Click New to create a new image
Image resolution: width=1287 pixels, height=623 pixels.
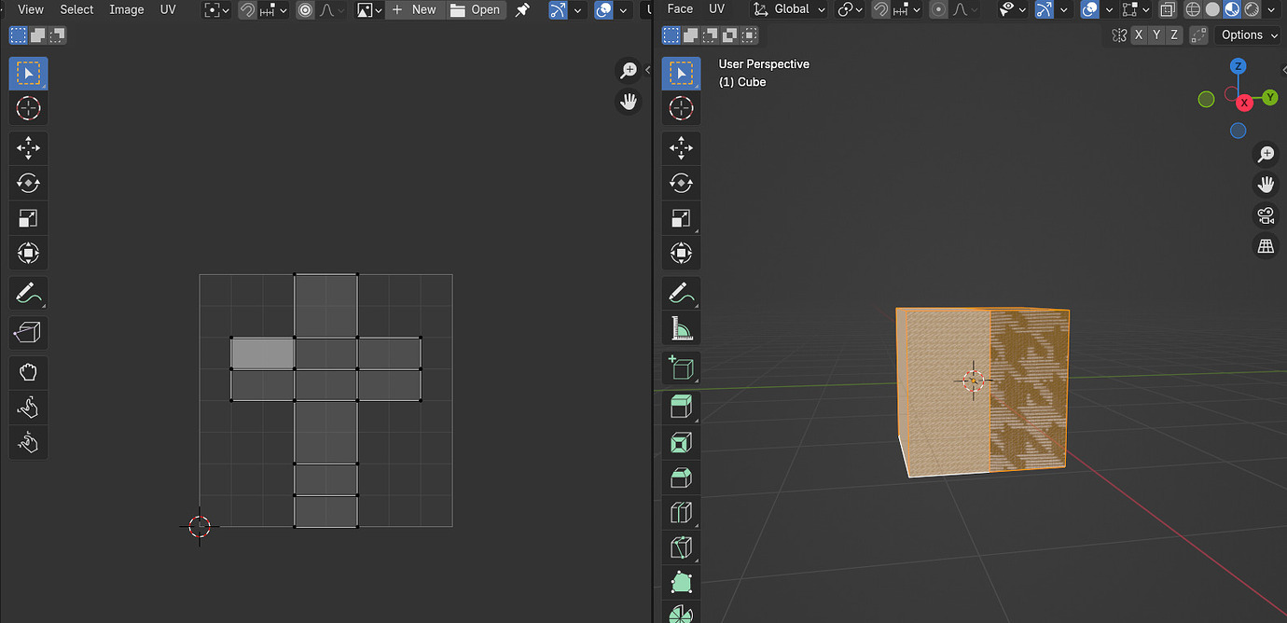416,9
